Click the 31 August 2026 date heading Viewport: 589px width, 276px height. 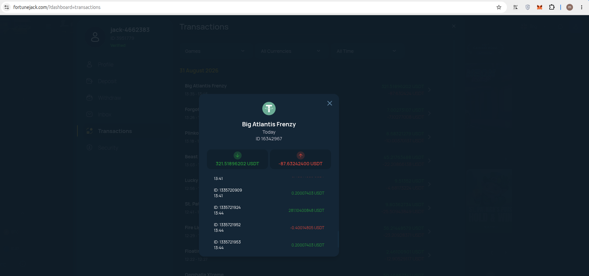pos(199,70)
